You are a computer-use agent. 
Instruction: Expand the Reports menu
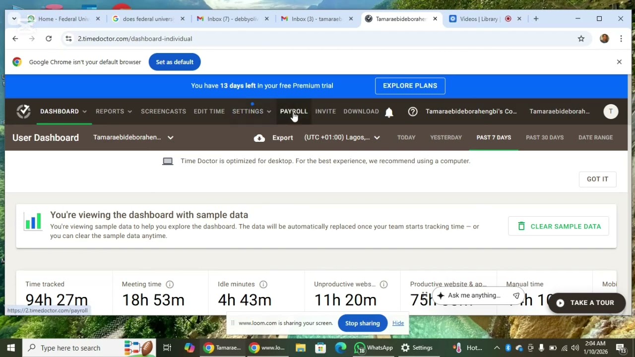pos(114,112)
